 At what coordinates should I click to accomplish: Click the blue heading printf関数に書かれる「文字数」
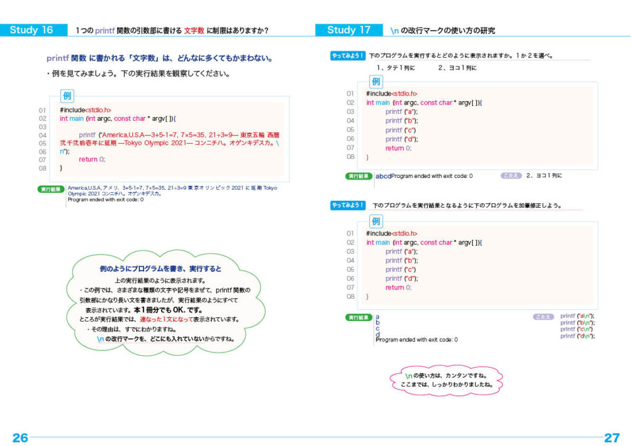point(159,59)
